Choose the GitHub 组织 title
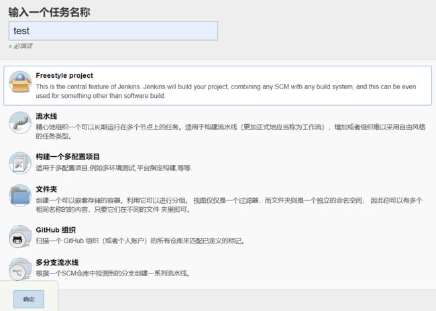 point(56,230)
